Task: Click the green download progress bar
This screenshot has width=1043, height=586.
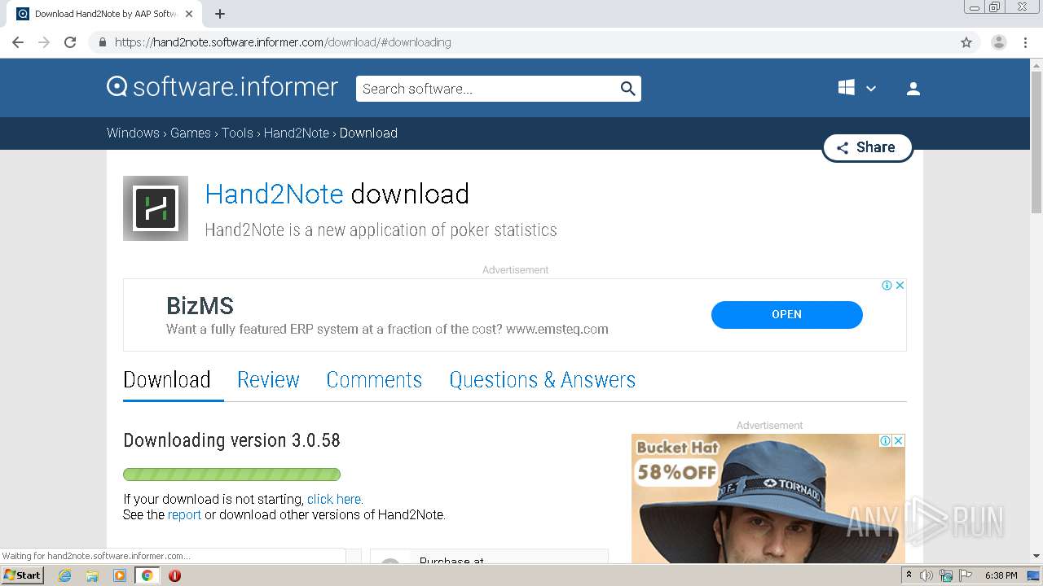Action: coord(231,474)
